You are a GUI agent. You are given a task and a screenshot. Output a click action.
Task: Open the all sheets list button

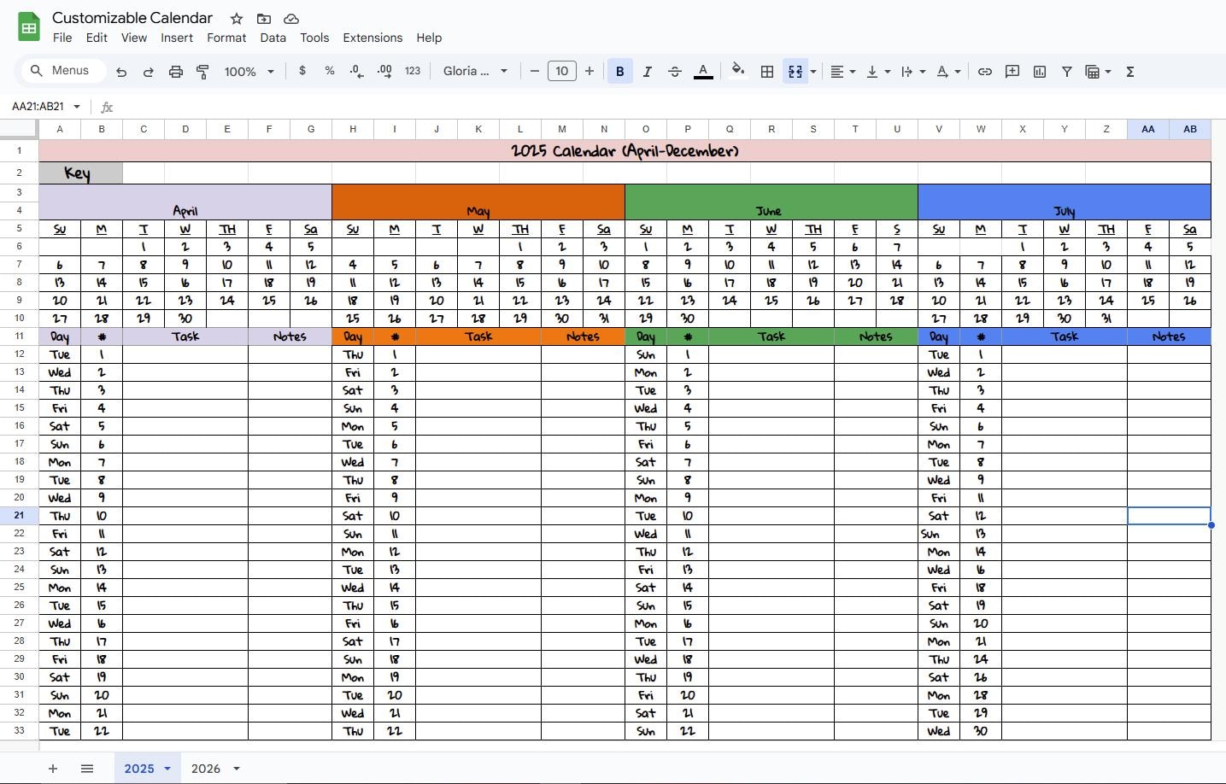point(87,769)
